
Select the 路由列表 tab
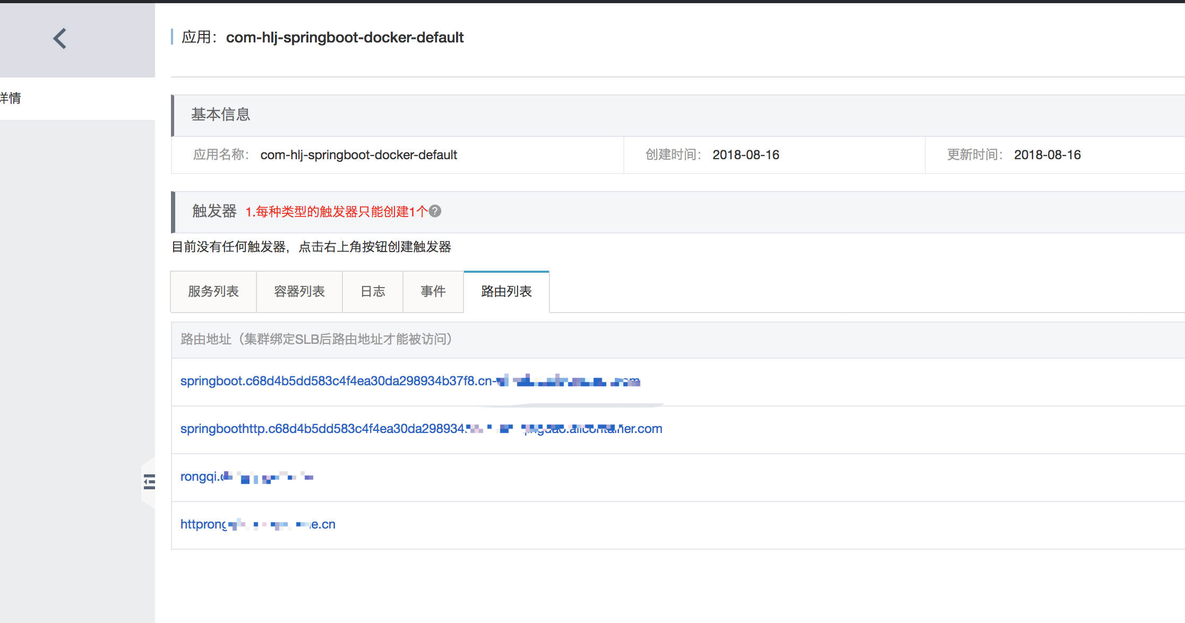pyautogui.click(x=506, y=291)
